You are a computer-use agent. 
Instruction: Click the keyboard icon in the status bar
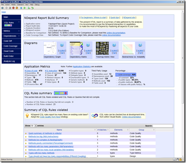[x=174, y=159]
